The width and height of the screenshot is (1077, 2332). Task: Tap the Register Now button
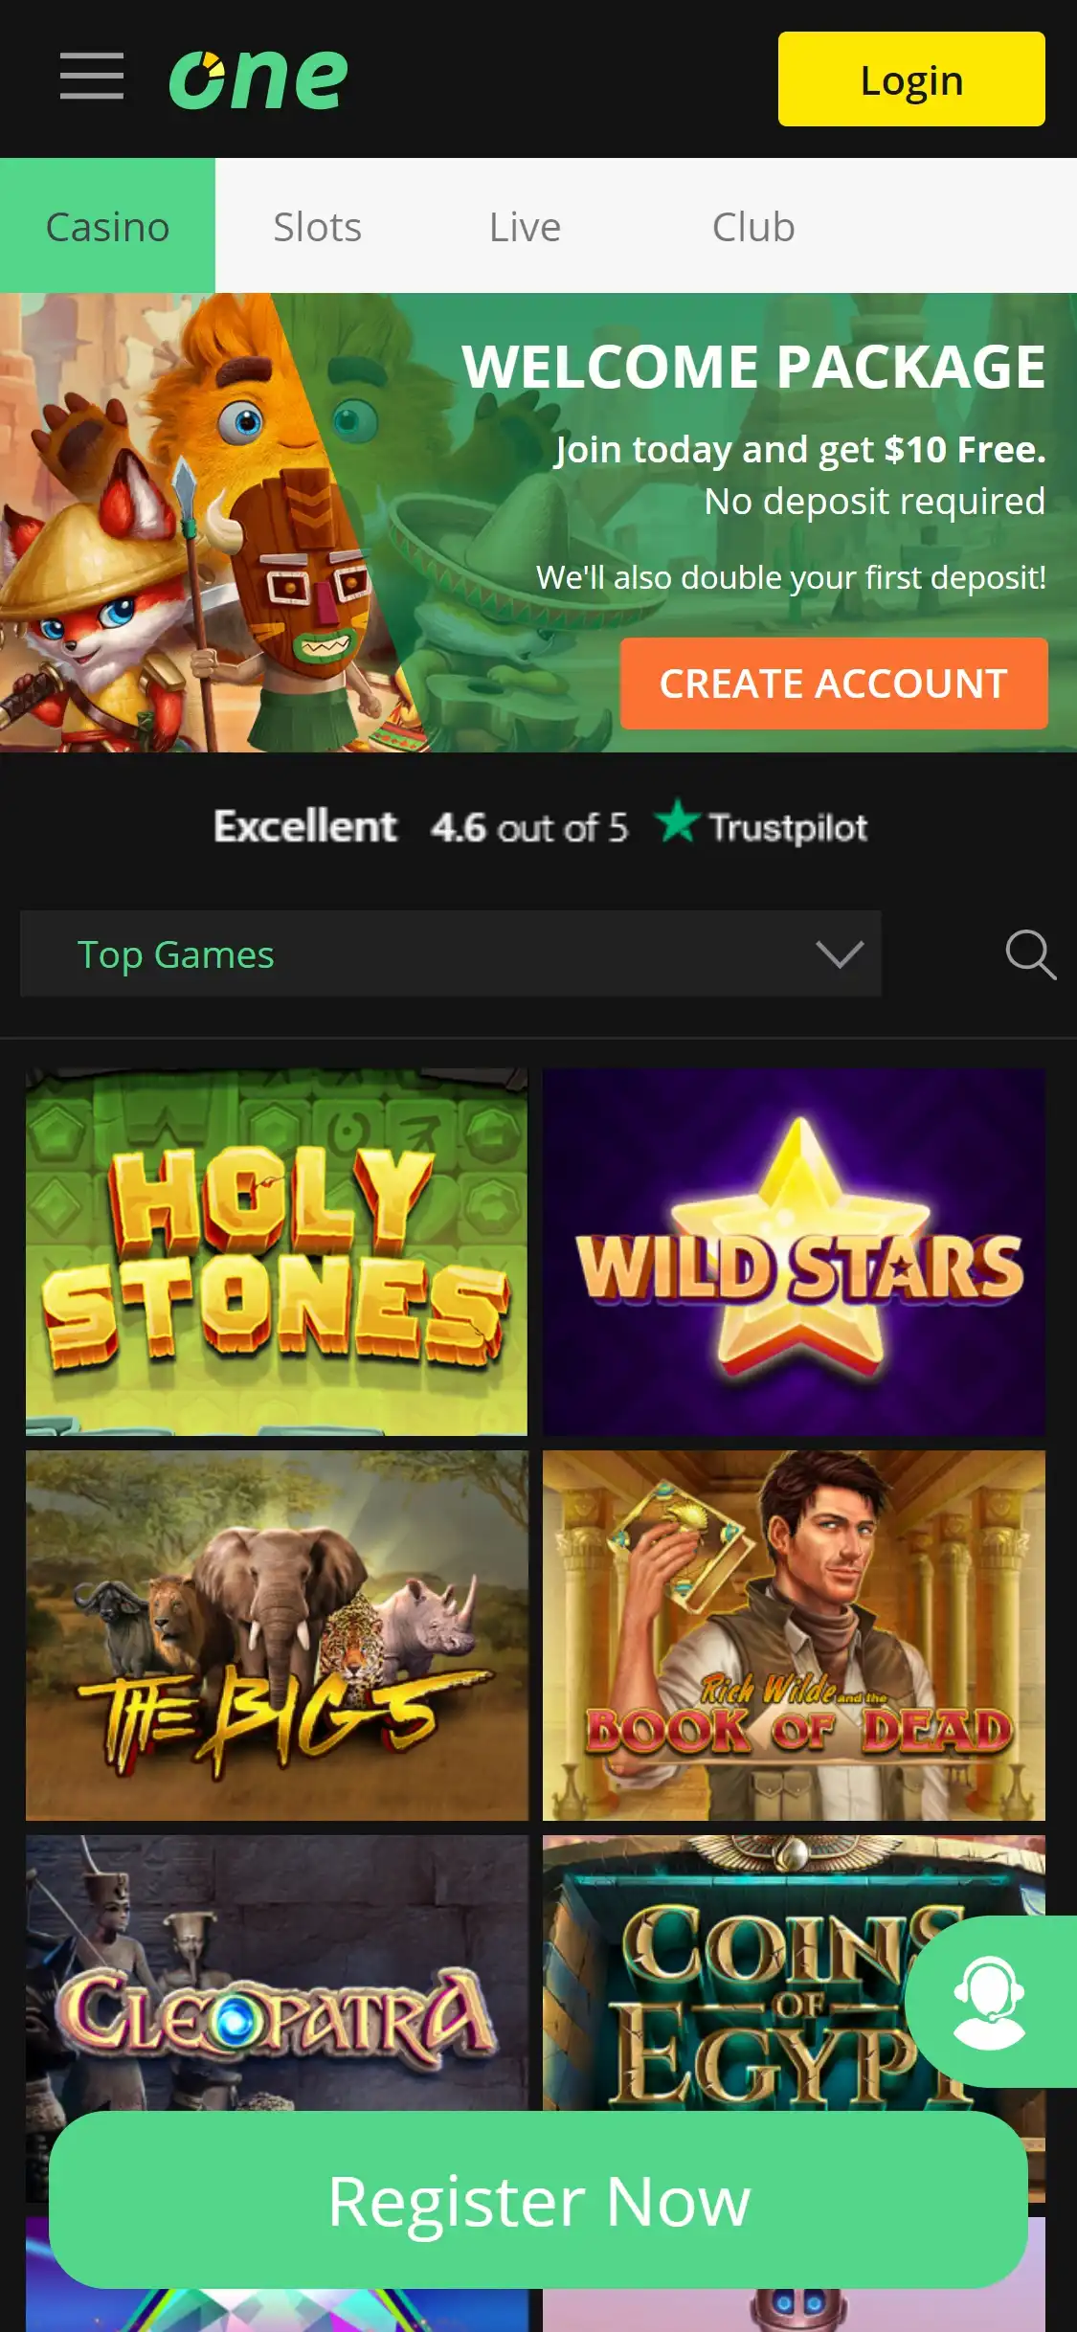538,2201
